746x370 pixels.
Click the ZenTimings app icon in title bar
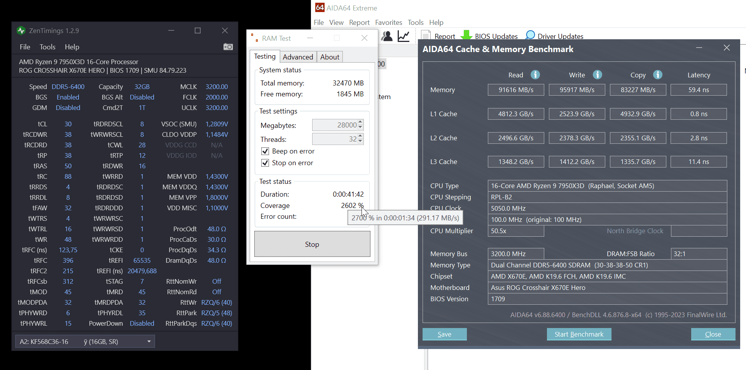(x=21, y=31)
